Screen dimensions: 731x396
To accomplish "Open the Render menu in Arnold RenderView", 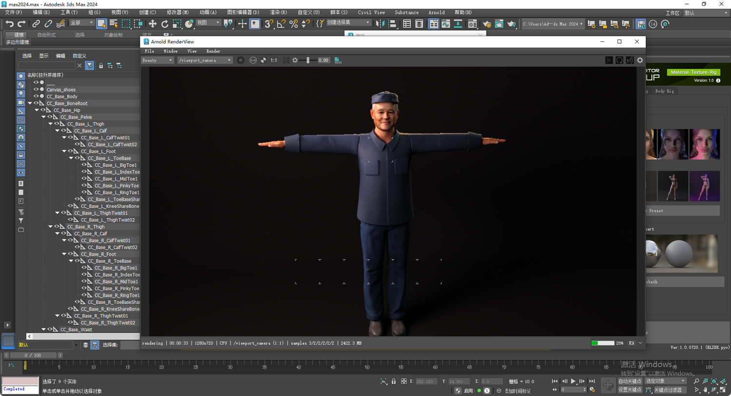I will [213, 51].
